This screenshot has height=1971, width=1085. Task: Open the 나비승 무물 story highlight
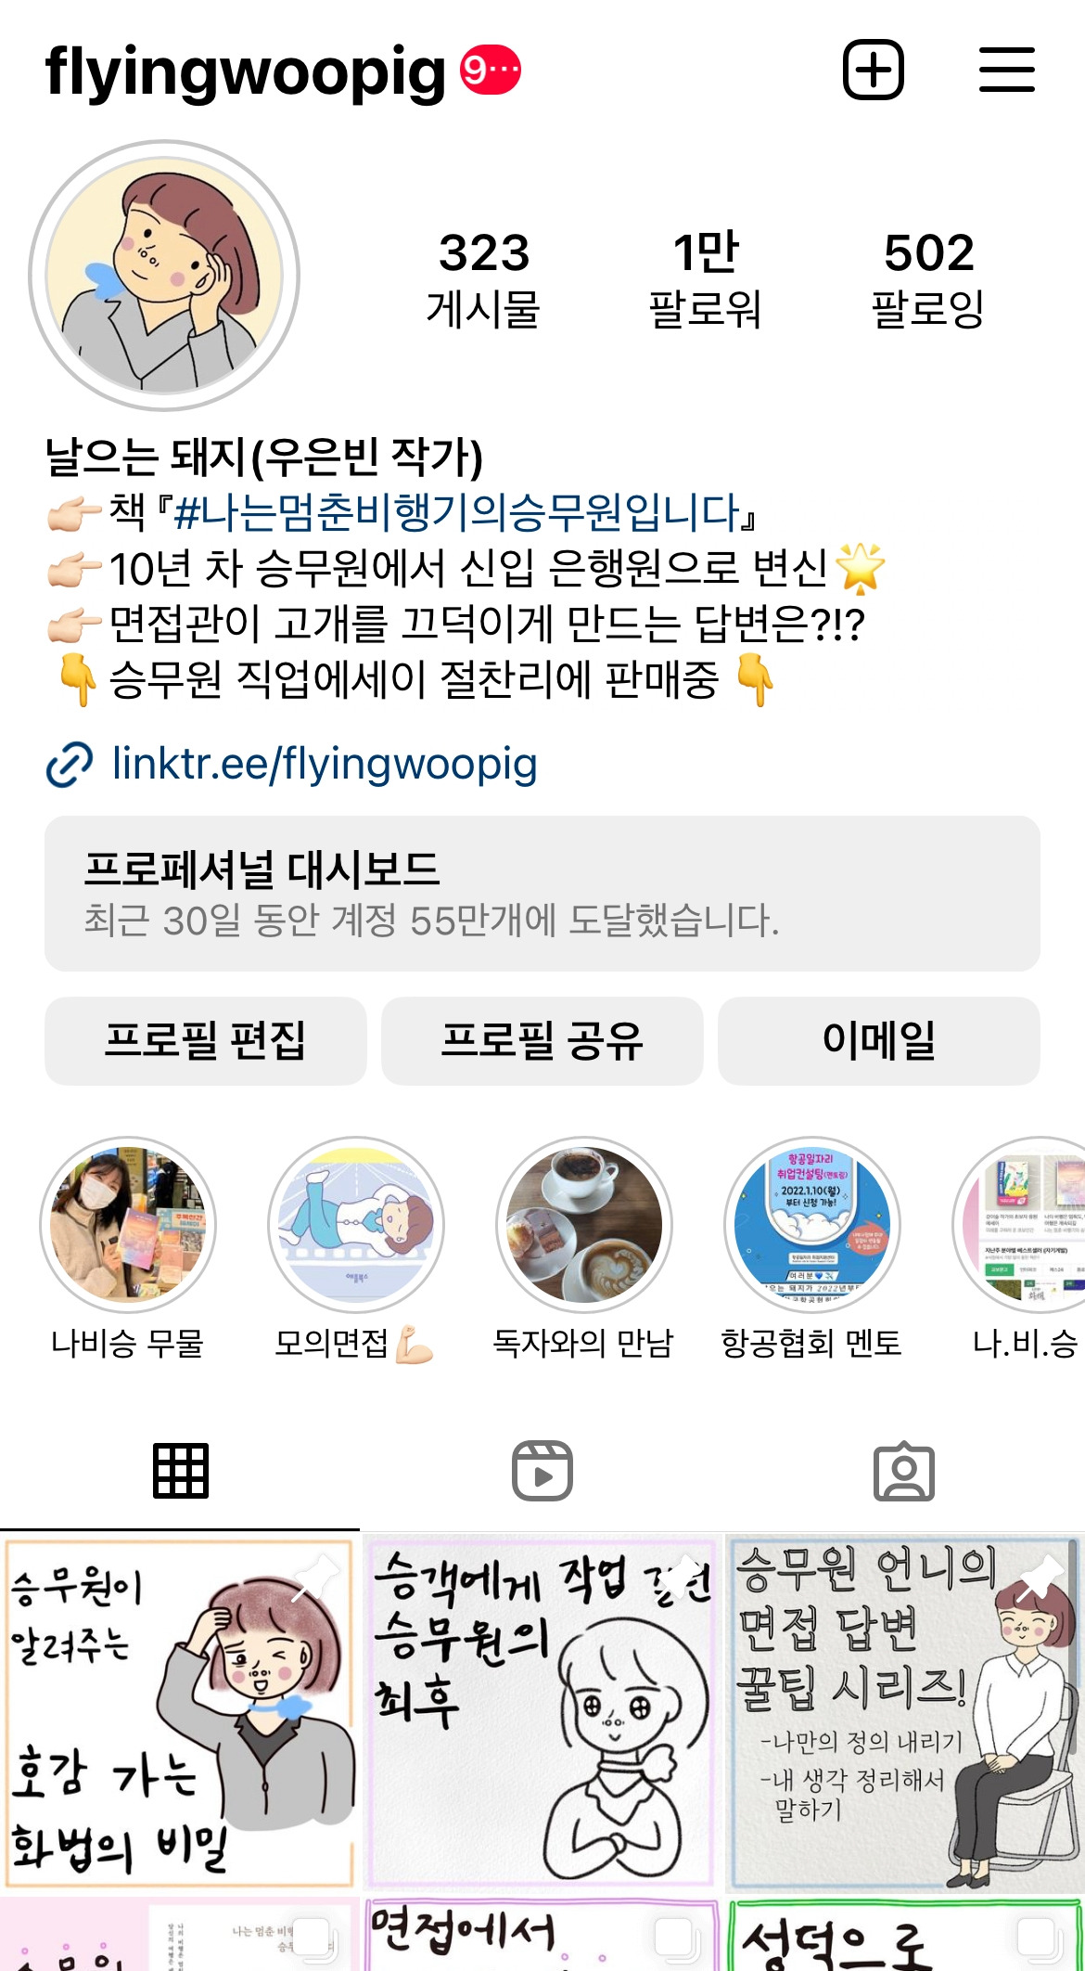point(128,1225)
